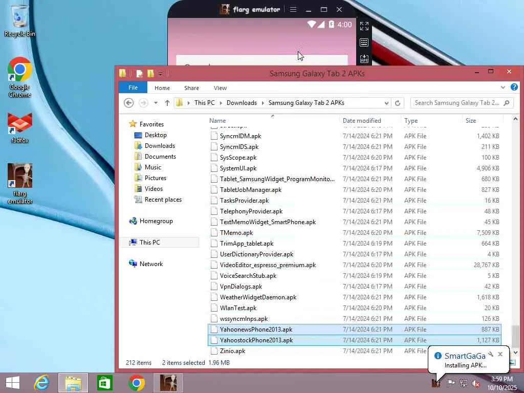Open Windows Start button

pos(13,383)
